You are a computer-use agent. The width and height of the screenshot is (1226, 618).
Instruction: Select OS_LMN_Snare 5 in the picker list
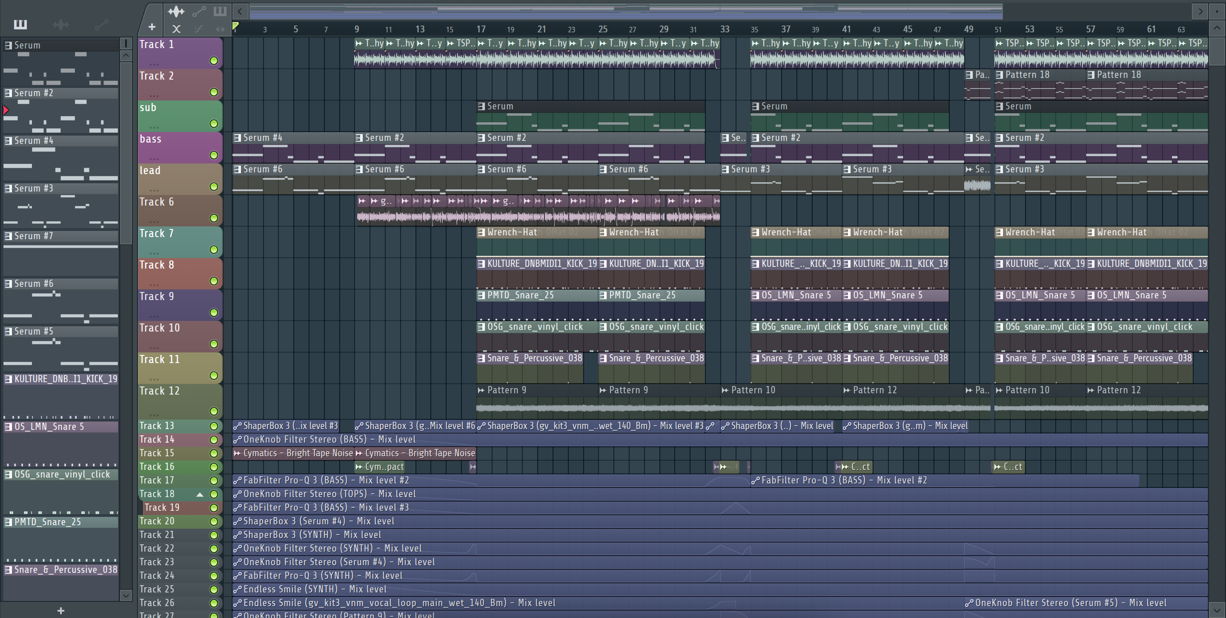pos(49,426)
